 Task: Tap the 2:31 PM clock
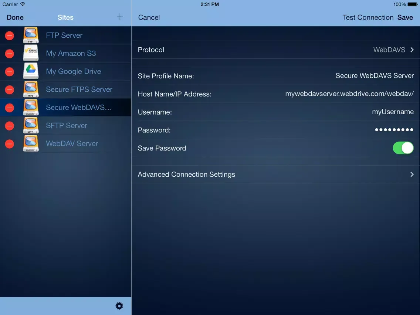pos(210,4)
